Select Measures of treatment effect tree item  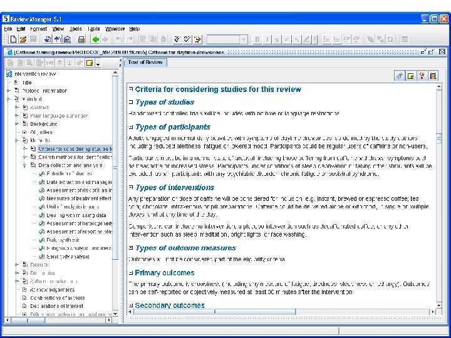[79, 198]
